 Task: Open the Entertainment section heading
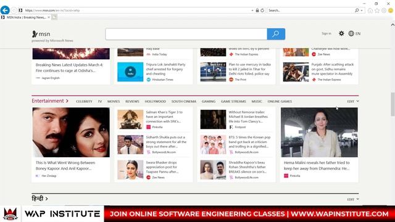tap(50, 101)
